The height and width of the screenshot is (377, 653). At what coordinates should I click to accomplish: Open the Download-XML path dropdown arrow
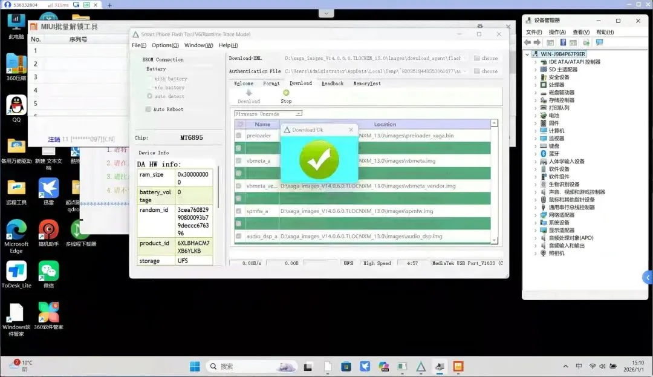point(465,58)
